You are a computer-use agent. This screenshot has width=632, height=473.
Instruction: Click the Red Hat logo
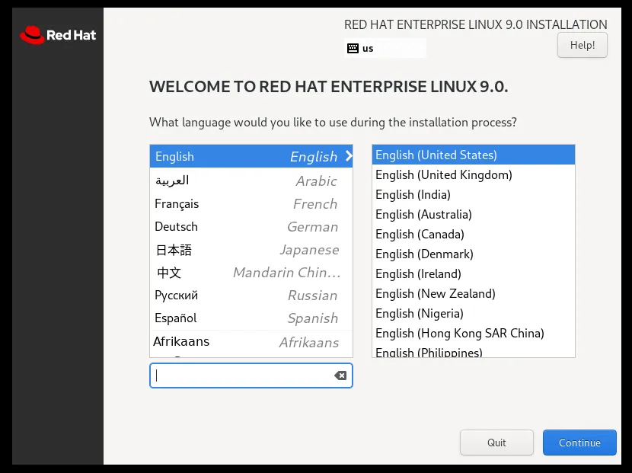[58, 35]
